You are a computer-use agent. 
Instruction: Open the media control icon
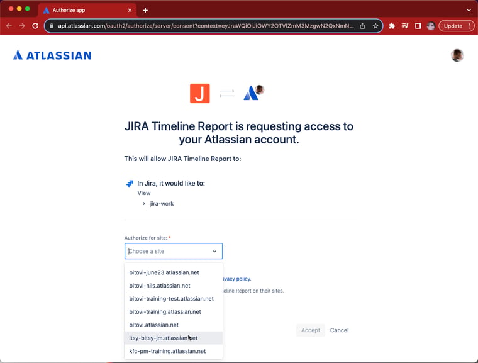(405, 26)
